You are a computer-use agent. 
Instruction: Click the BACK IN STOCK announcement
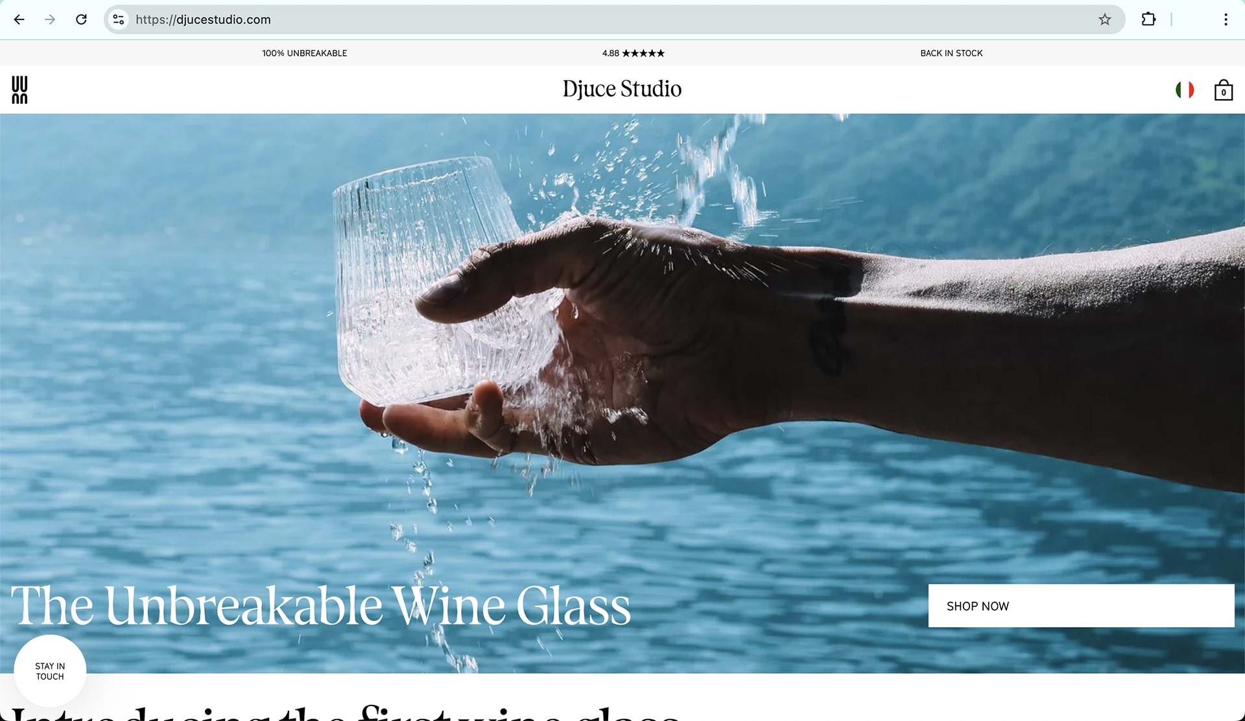point(951,53)
